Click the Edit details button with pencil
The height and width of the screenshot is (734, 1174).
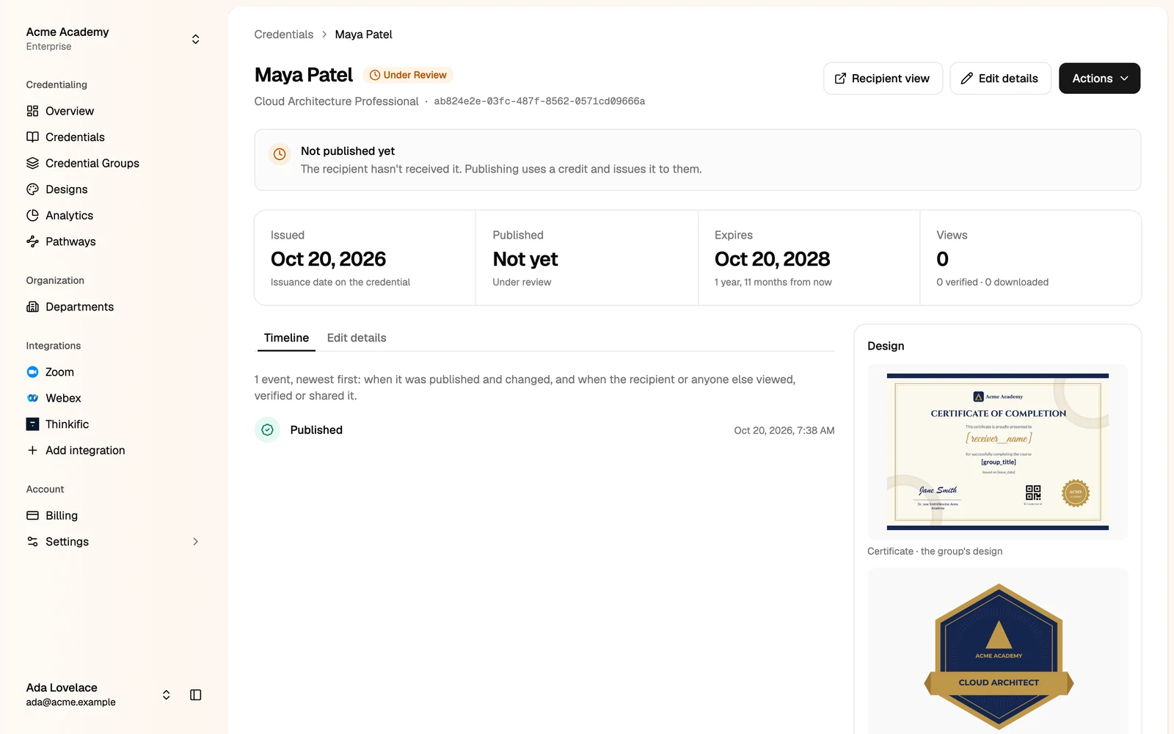[x=1000, y=79]
